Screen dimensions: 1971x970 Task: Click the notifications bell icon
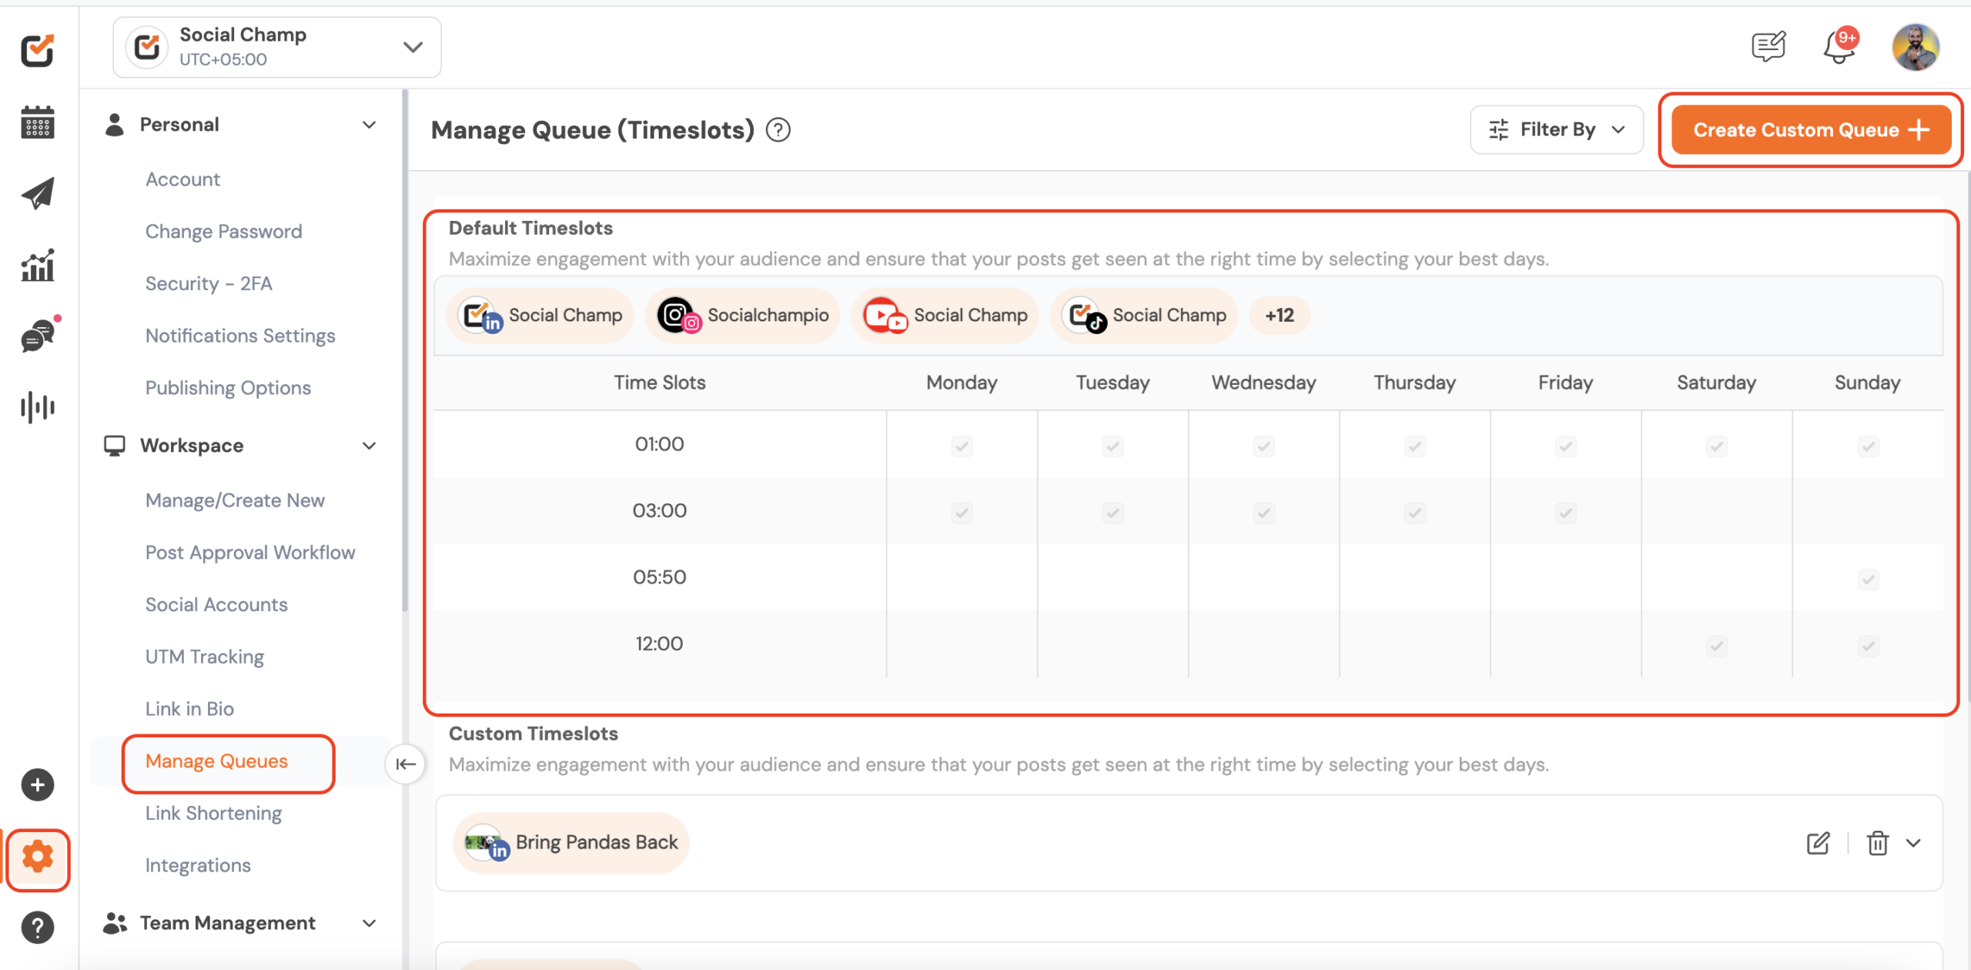tap(1839, 48)
